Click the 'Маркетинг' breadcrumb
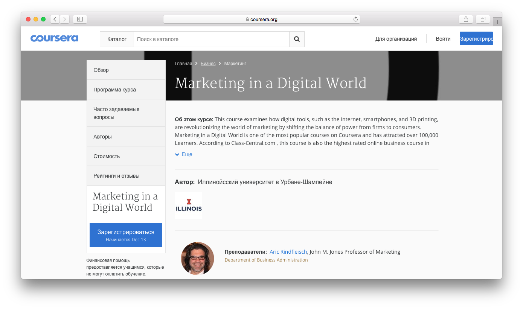This screenshot has height=309, width=523. pos(235,64)
